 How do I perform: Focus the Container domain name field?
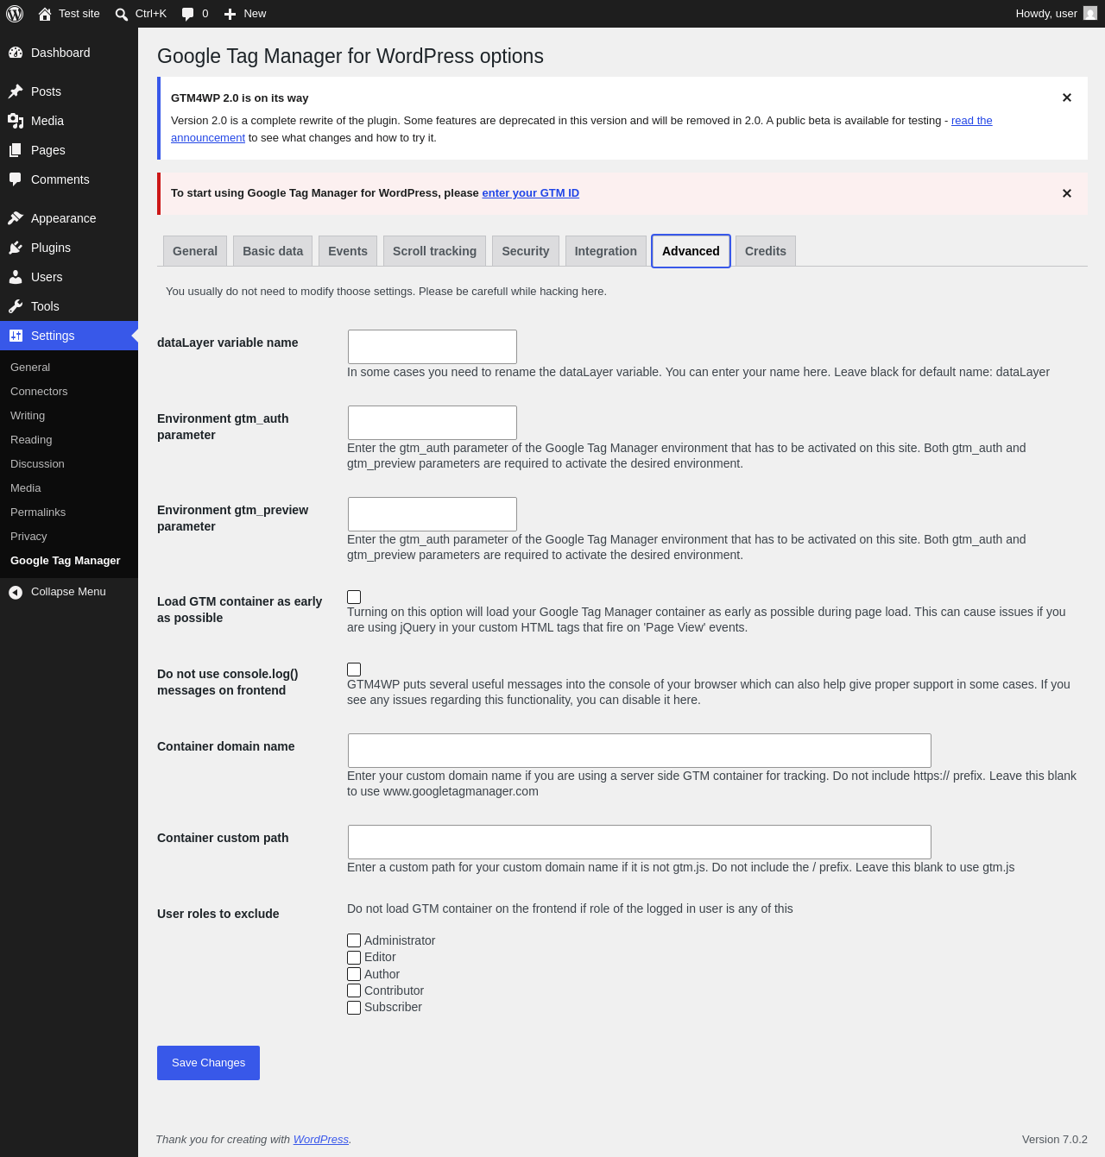[x=639, y=751]
